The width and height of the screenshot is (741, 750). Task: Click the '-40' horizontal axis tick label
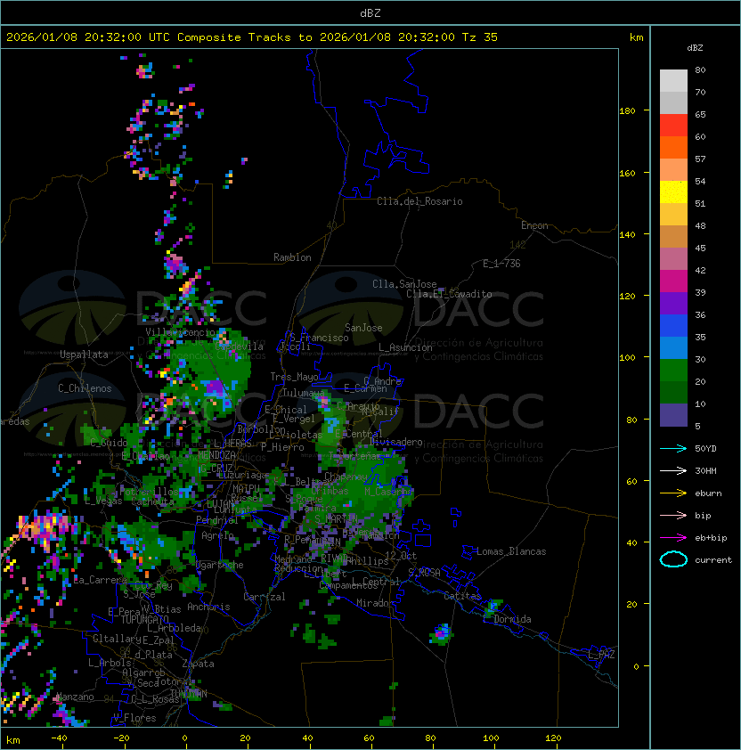click(x=59, y=738)
